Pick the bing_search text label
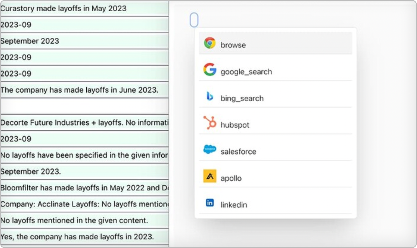 (242, 98)
